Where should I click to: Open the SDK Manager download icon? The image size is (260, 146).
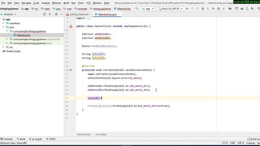click(x=252, y=9)
